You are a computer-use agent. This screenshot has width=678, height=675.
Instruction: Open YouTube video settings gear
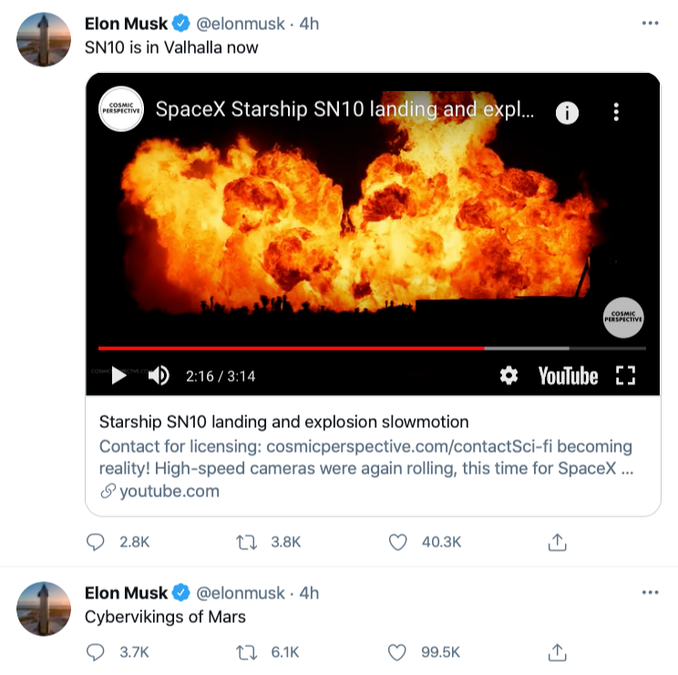click(509, 375)
